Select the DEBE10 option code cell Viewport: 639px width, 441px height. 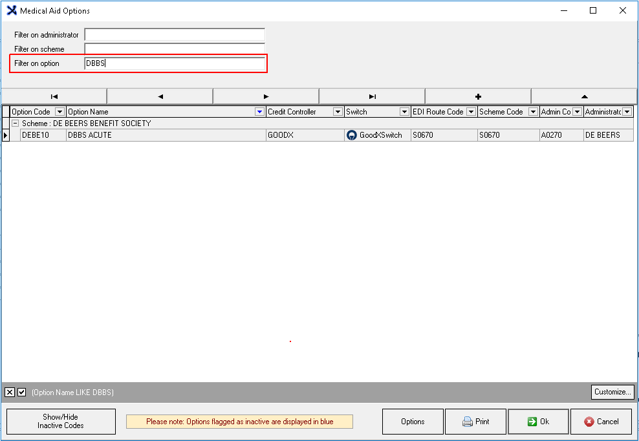tap(43, 135)
